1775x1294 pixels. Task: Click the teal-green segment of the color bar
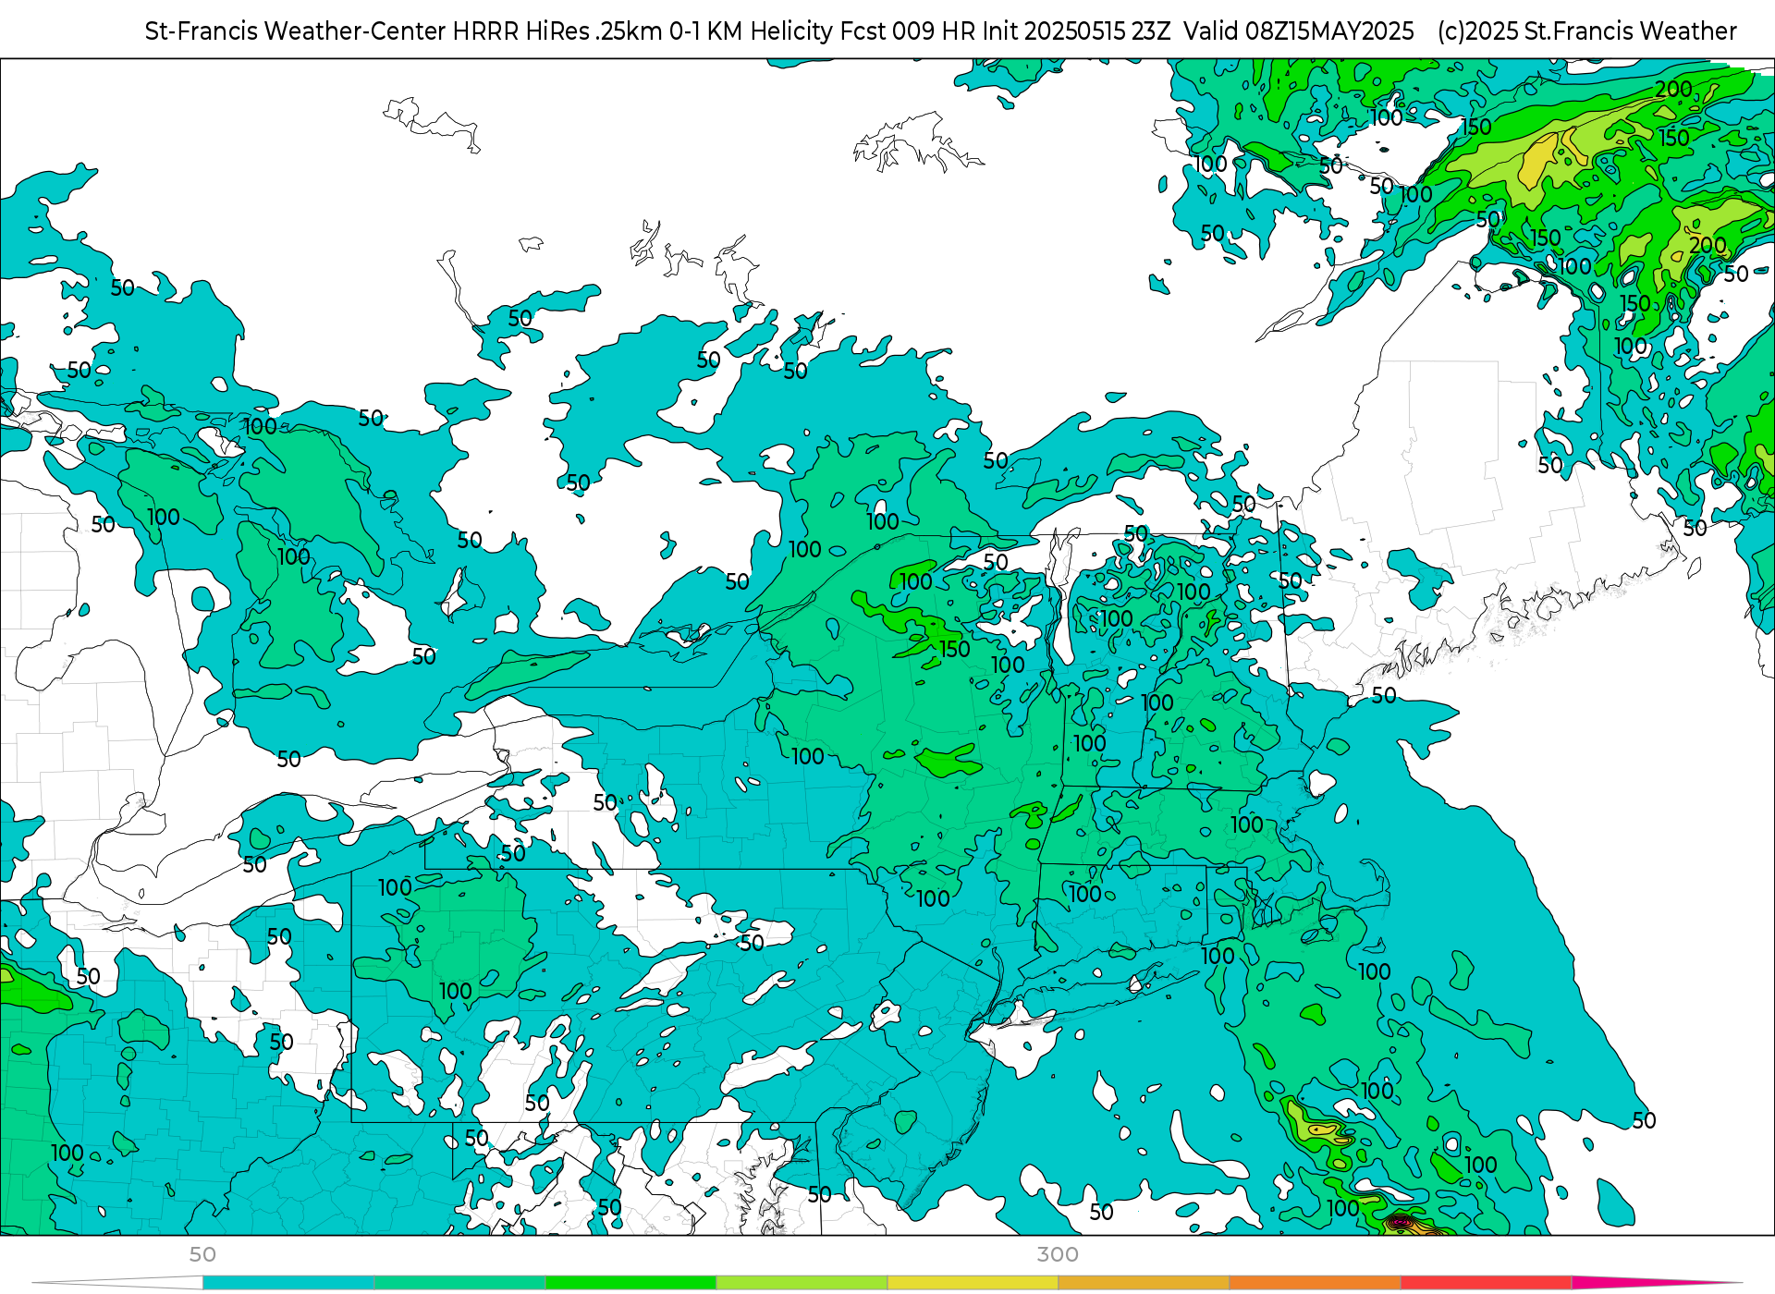tap(459, 1283)
